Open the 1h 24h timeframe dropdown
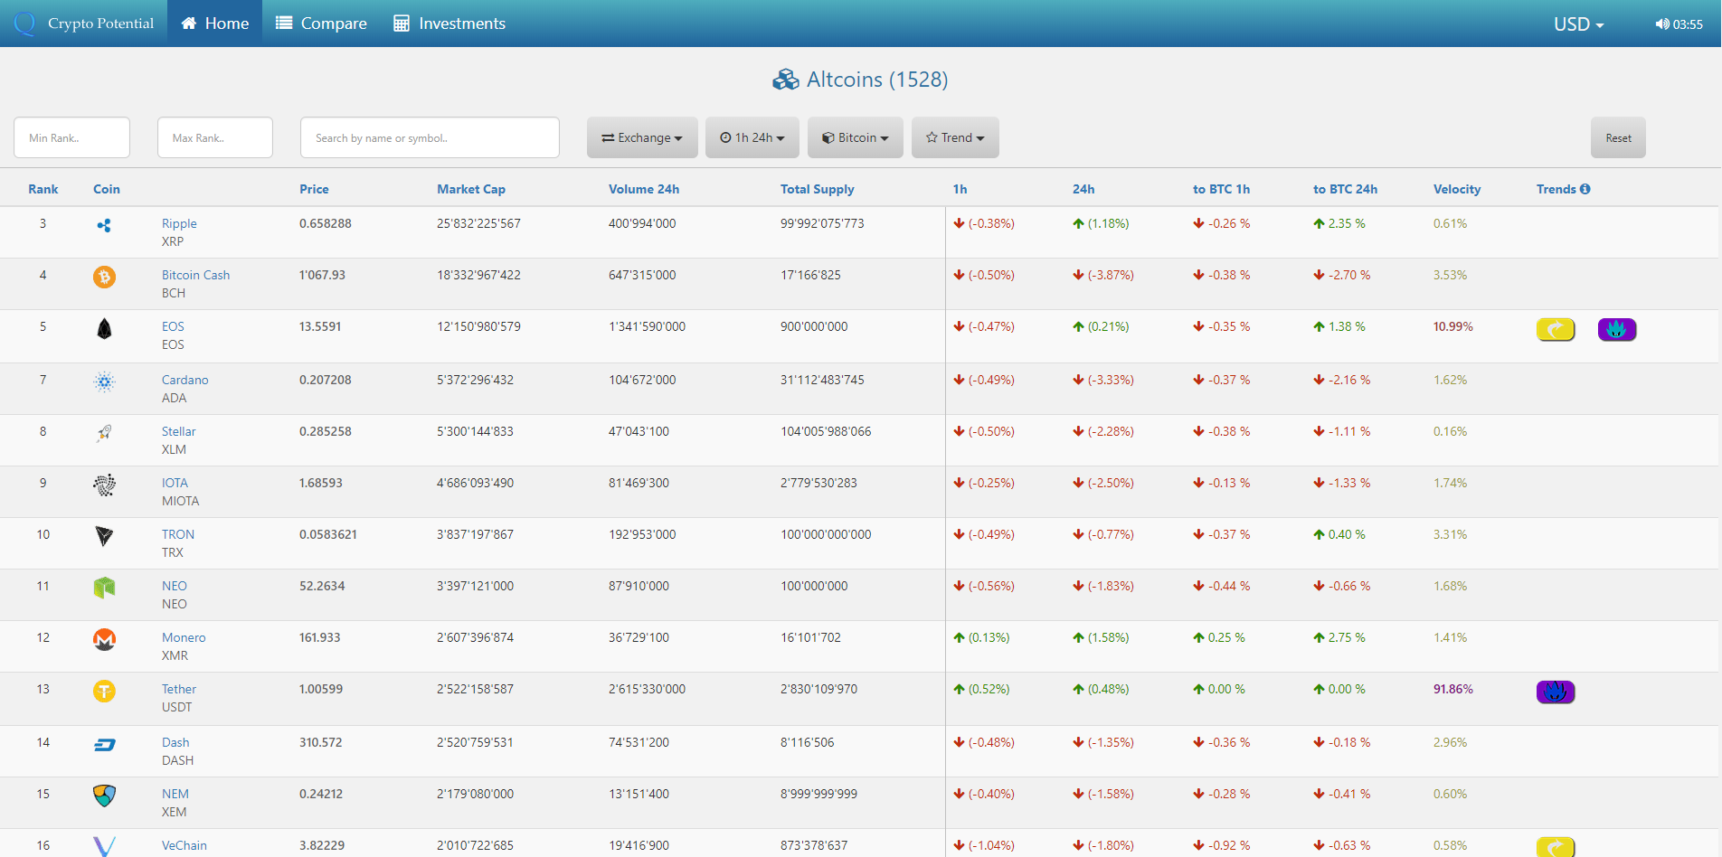The width and height of the screenshot is (1722, 857). point(752,137)
